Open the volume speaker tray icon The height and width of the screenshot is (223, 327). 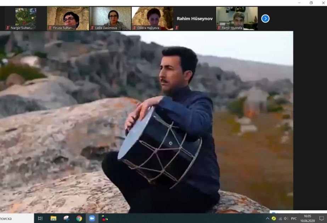(286, 218)
